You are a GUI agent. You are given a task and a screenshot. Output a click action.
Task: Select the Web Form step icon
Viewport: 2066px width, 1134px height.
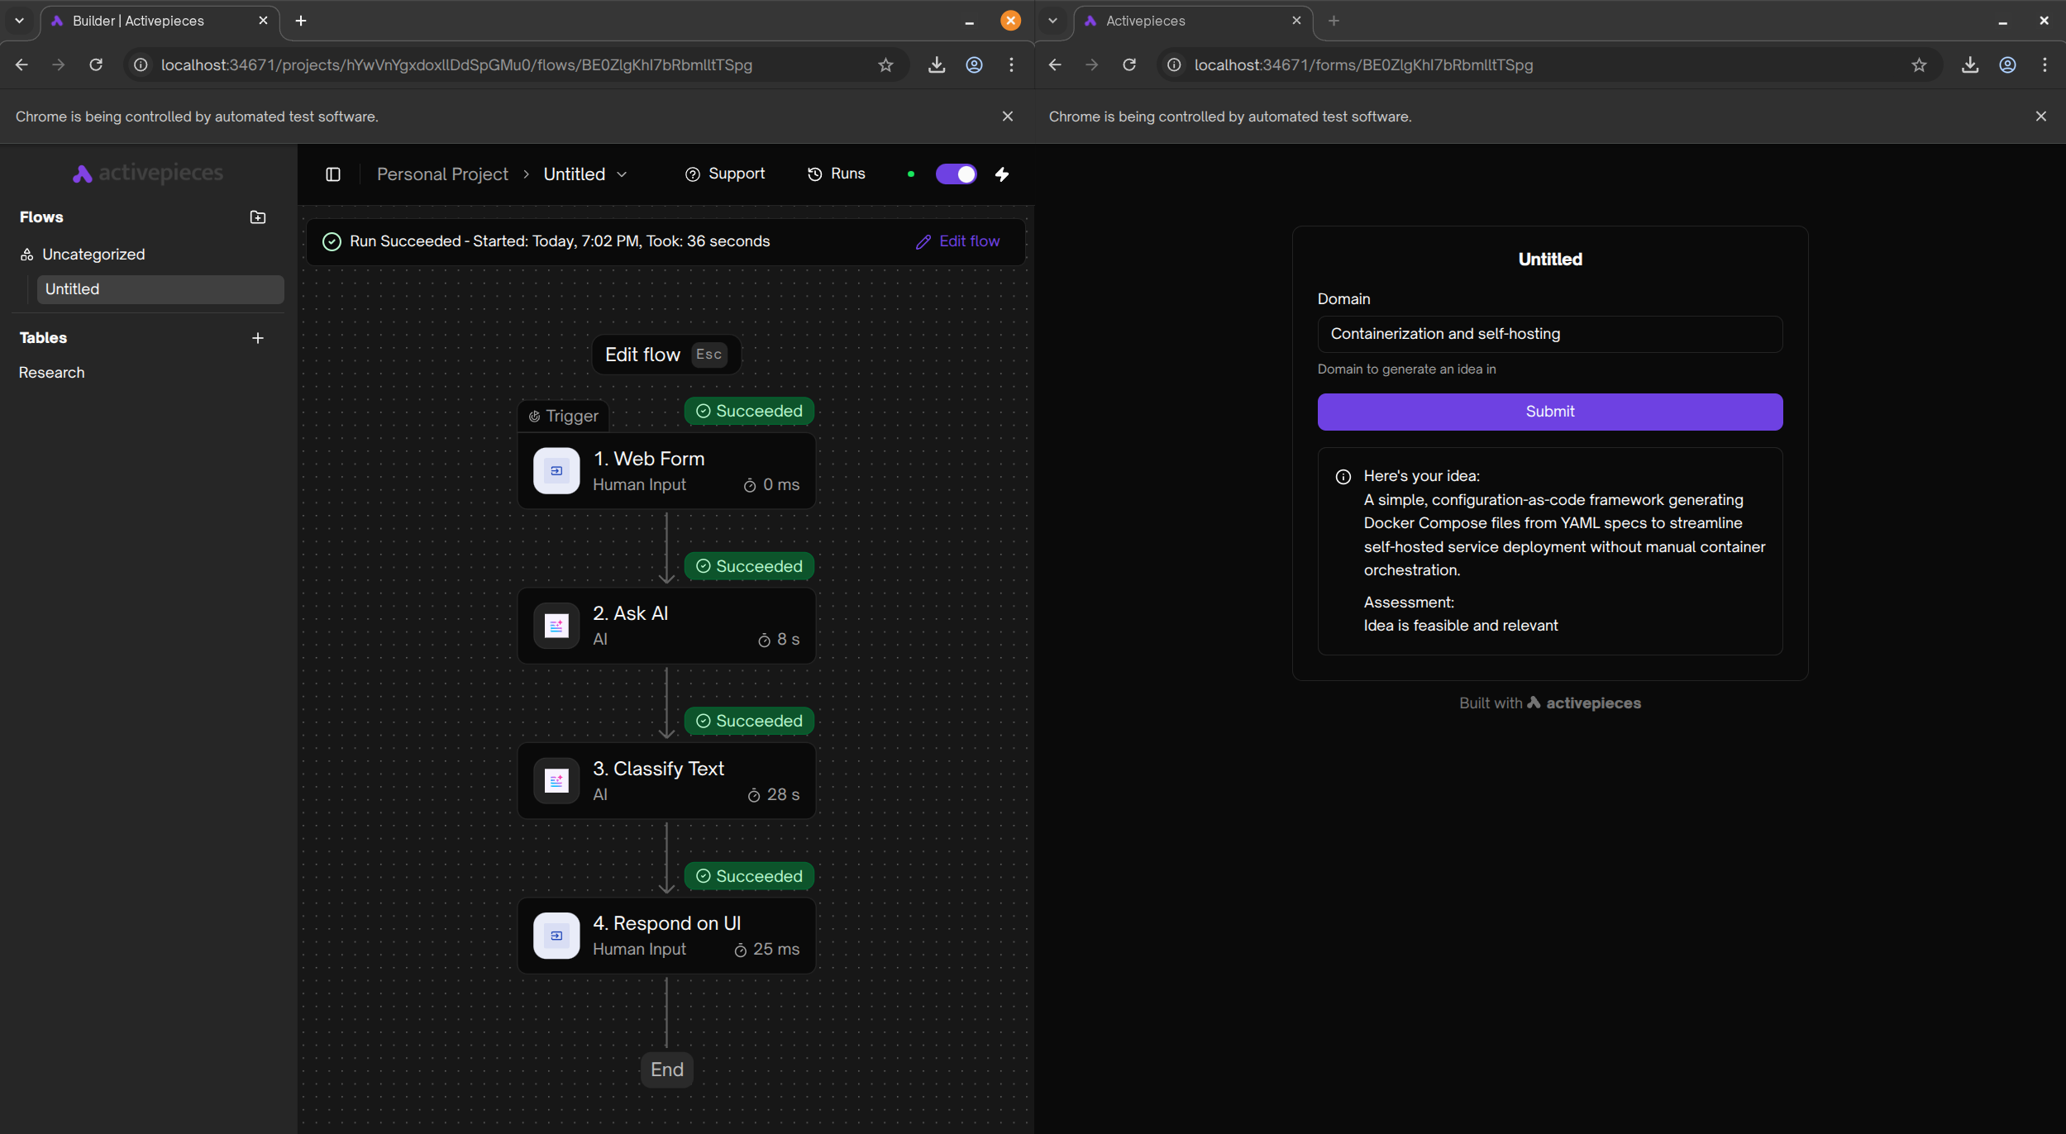[556, 470]
